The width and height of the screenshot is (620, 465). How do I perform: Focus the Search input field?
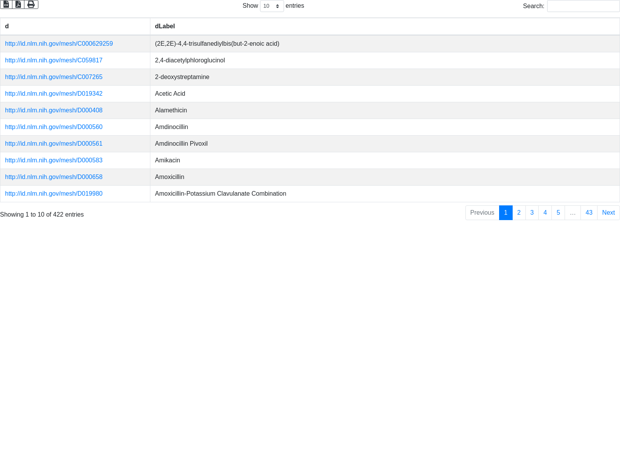pos(583,6)
